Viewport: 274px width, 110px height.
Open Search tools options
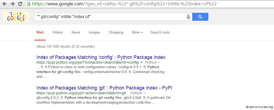160,32
